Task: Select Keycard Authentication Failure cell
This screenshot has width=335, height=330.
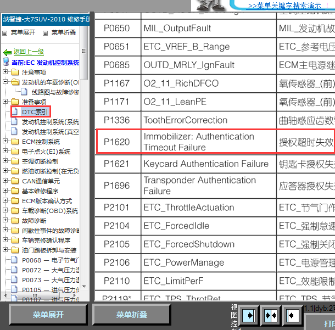Action: click(209, 164)
